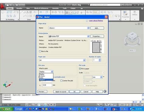Image resolution: width=144 pixels, height=112 pixels.
Task: Expand more options arrow button in Plot dialog
Action: (x=105, y=91)
